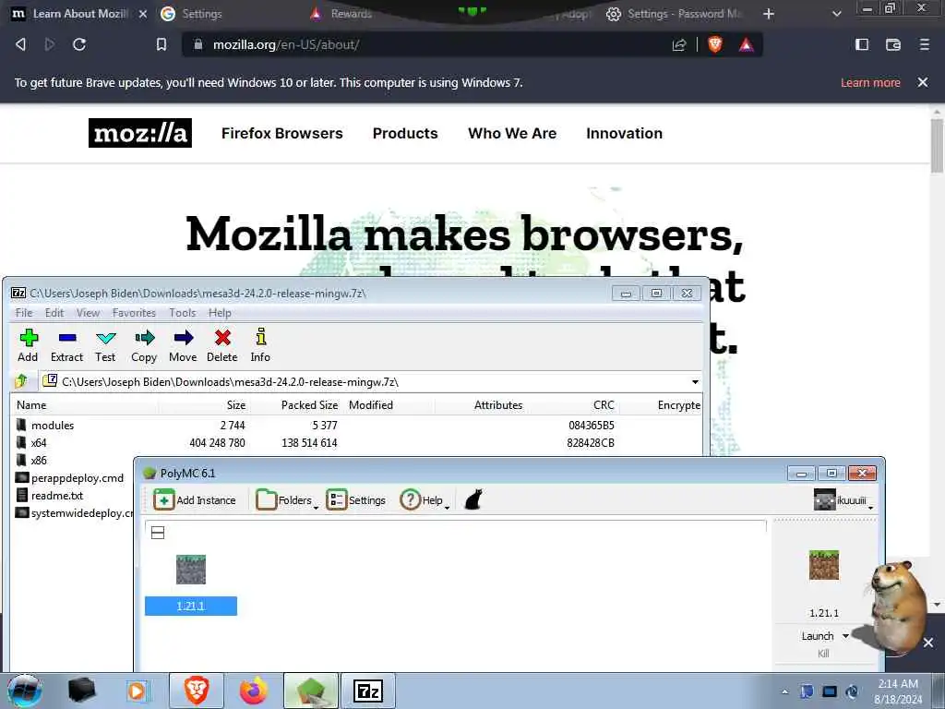Click the black cat icon in PolyMC
The image size is (945, 709).
tap(473, 499)
